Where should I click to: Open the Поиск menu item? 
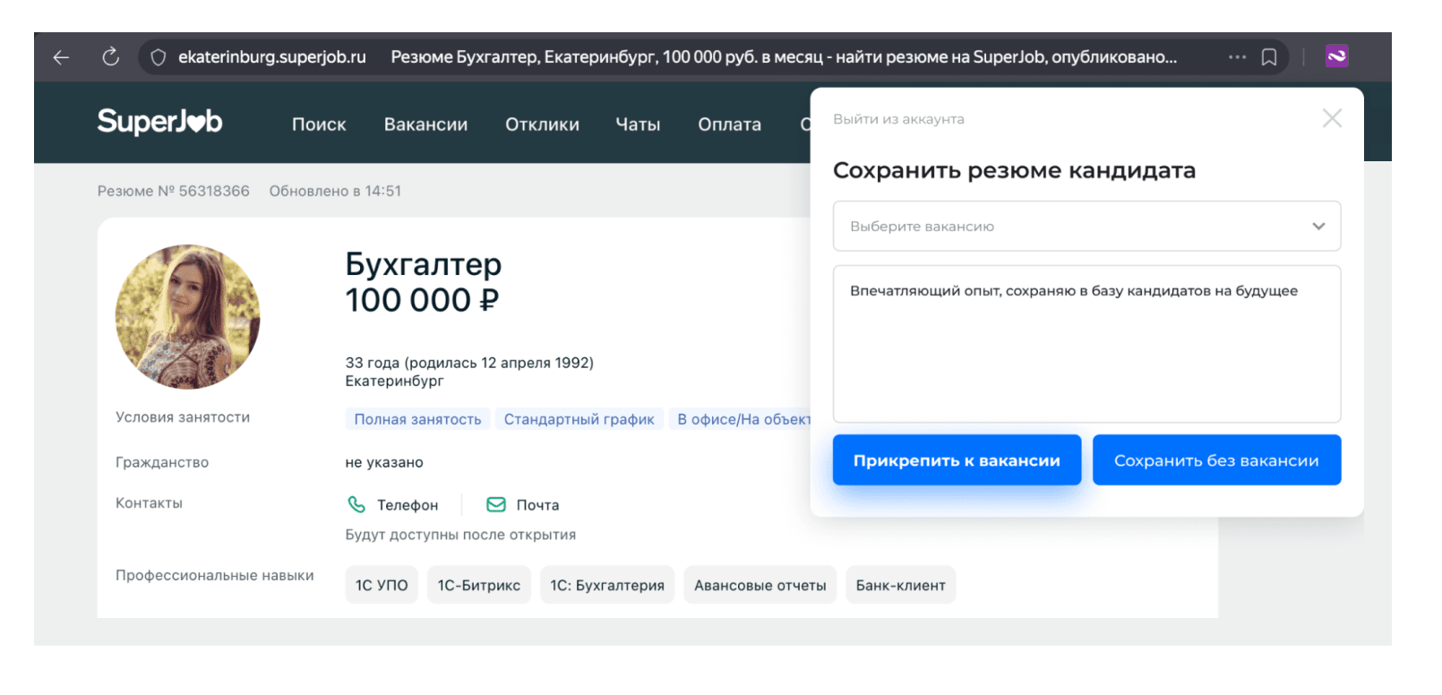point(319,124)
